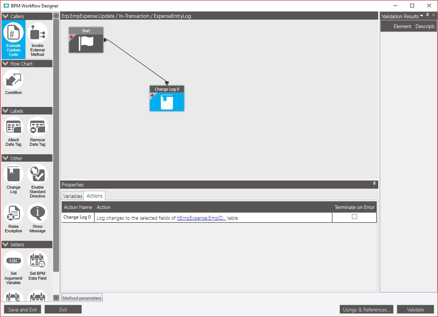The image size is (438, 317).
Task: Open the Method parameters tab
Action: (82, 298)
